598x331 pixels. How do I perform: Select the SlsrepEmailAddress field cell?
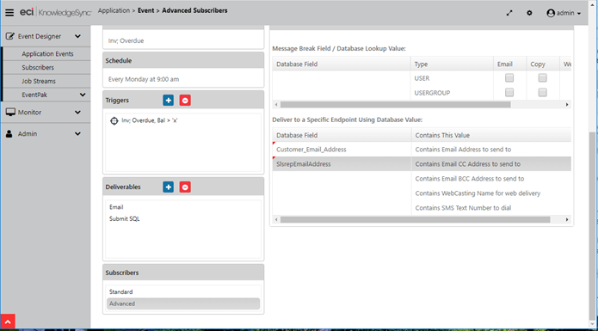[342, 164]
